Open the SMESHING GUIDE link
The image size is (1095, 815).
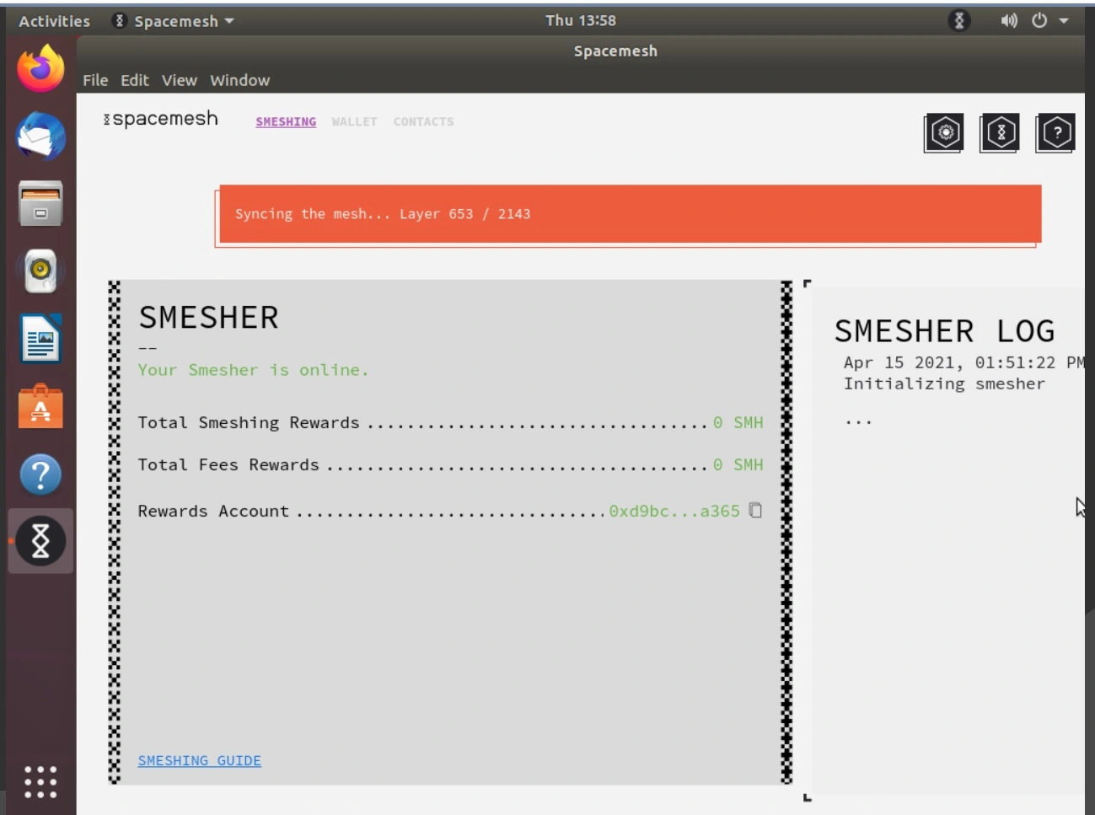(200, 760)
